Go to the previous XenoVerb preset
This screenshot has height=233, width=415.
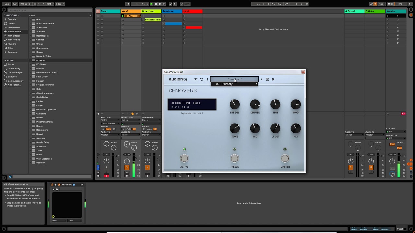point(207,79)
